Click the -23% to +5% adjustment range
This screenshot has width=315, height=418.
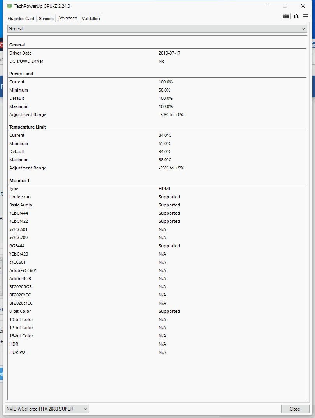click(x=171, y=168)
